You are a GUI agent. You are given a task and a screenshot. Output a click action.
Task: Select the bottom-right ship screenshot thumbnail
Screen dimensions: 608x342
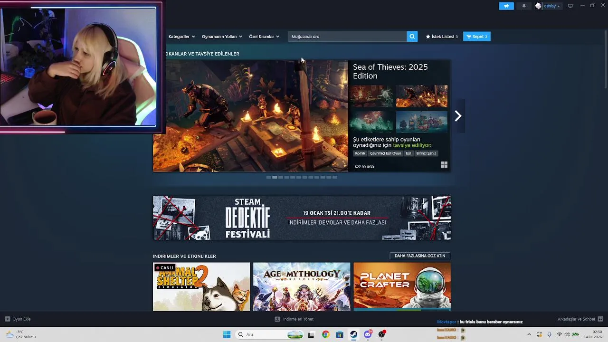tap(422, 122)
